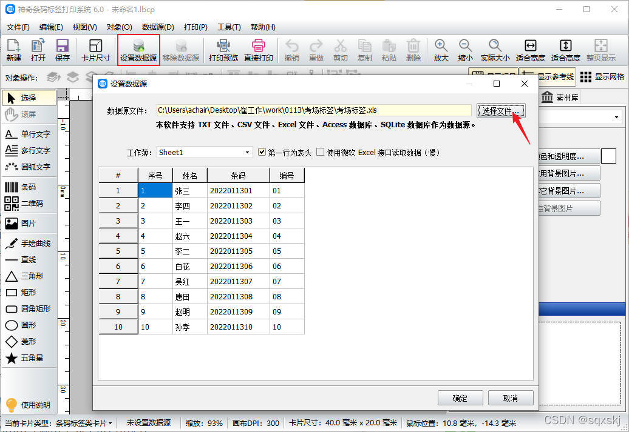Click the 新建 (New) toolbar icon
This screenshot has height=432, width=629.
point(13,50)
